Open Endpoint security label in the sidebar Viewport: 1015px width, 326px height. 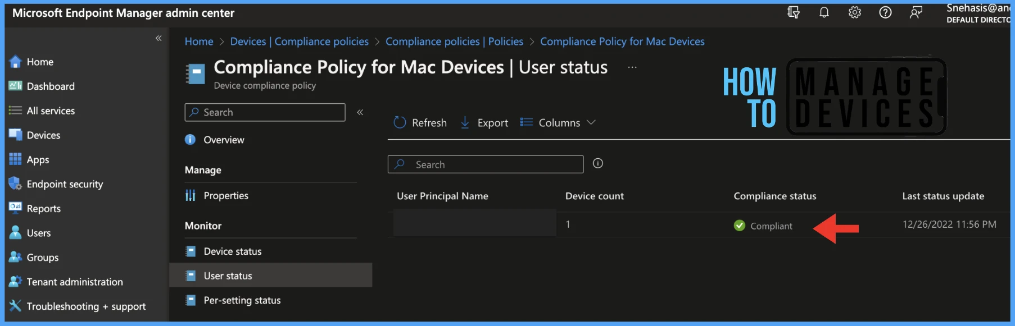65,183
